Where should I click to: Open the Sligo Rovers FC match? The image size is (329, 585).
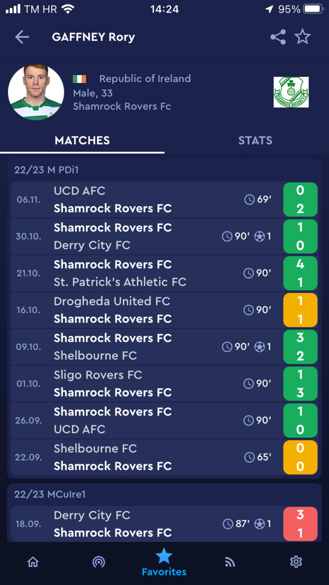click(x=164, y=384)
